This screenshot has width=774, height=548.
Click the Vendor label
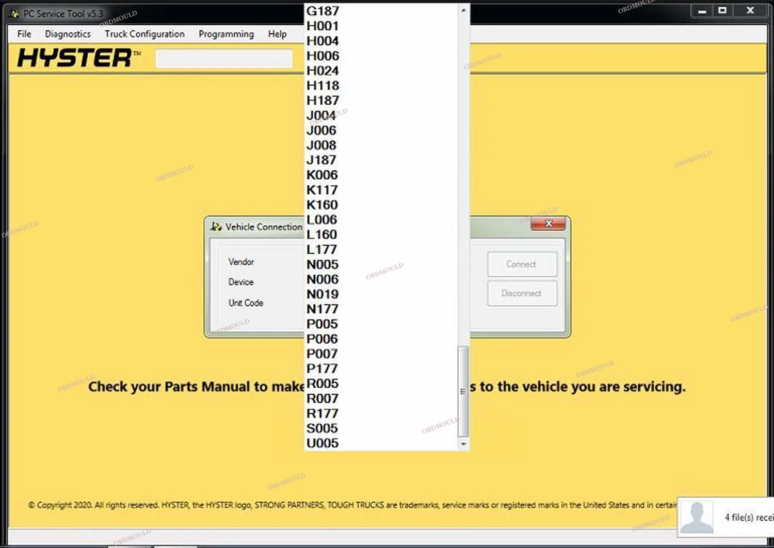pyautogui.click(x=241, y=262)
